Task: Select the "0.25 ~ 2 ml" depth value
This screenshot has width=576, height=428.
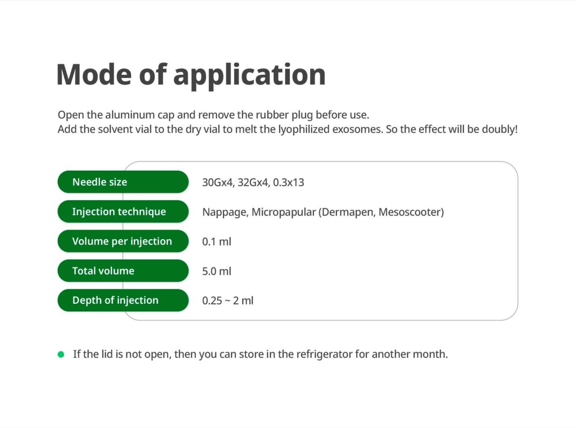Action: click(x=228, y=301)
